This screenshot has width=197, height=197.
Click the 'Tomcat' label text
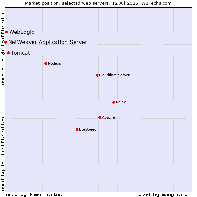[x=21, y=53]
